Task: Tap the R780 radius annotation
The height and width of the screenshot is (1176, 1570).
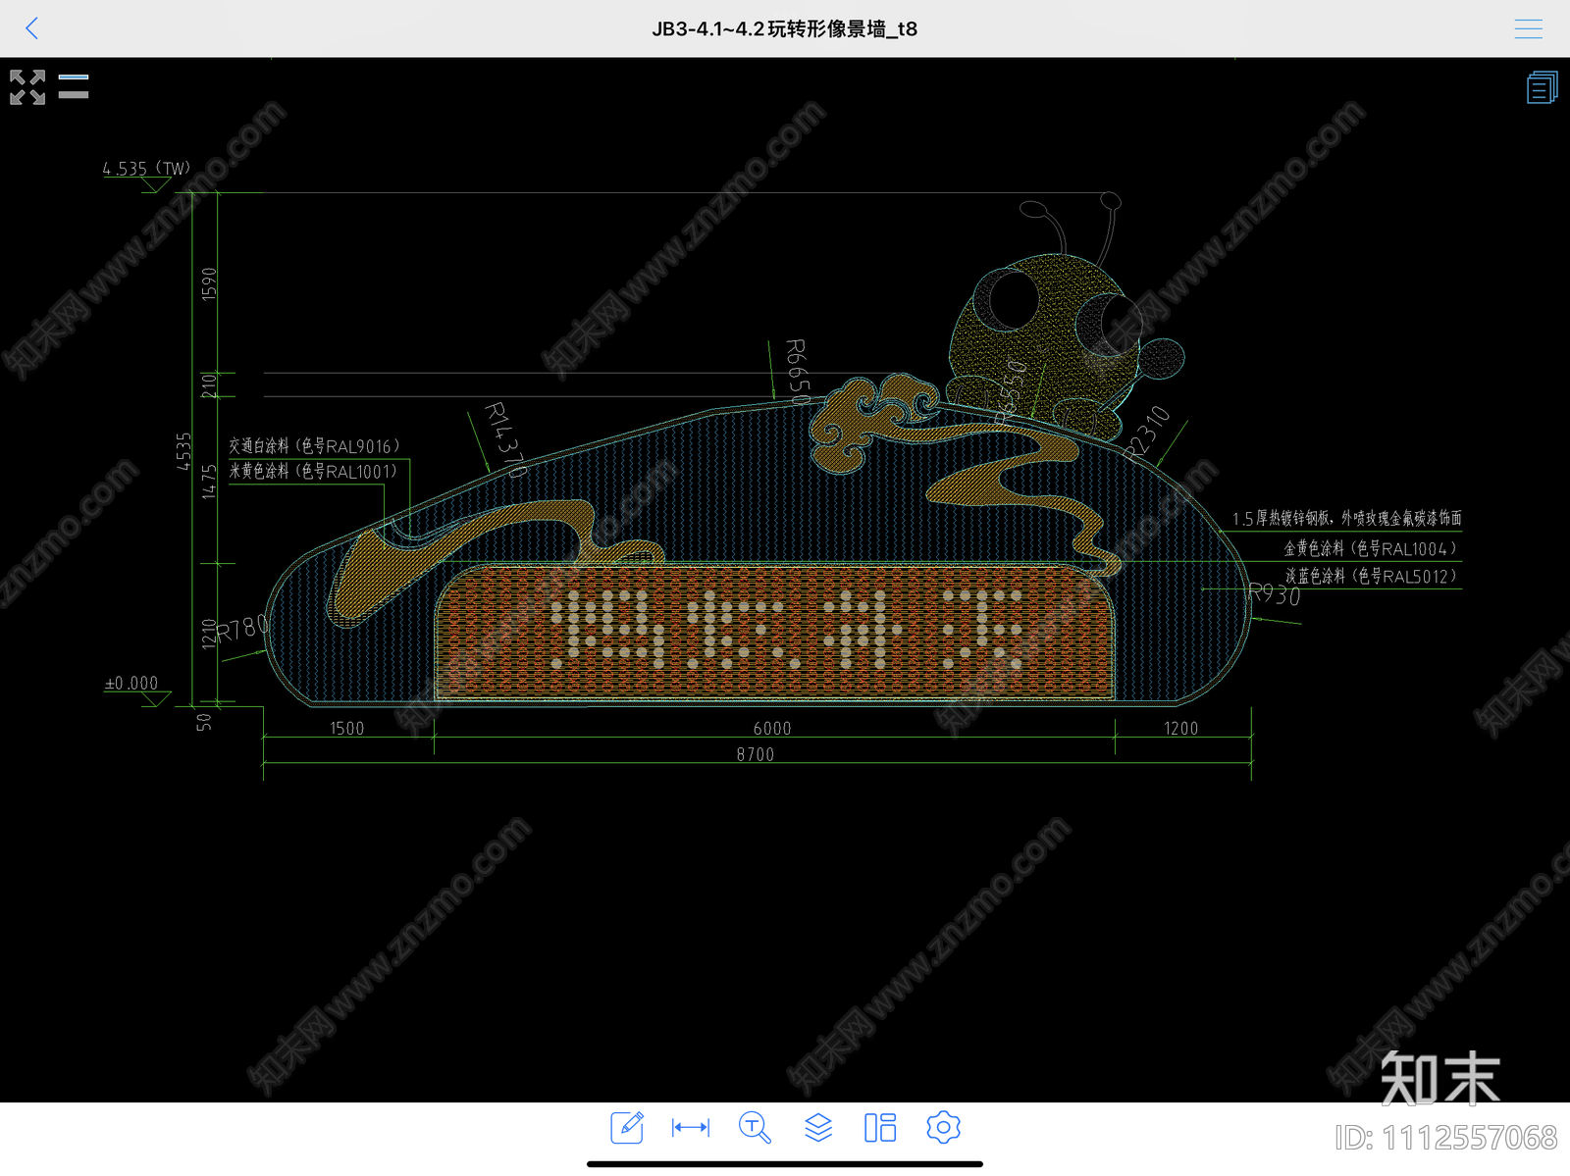Action: [241, 628]
